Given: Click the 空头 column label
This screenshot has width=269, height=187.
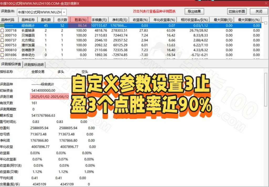Looking at the screenshot, I should click(85, 72).
